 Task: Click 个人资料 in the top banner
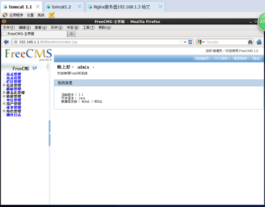click(x=221, y=58)
